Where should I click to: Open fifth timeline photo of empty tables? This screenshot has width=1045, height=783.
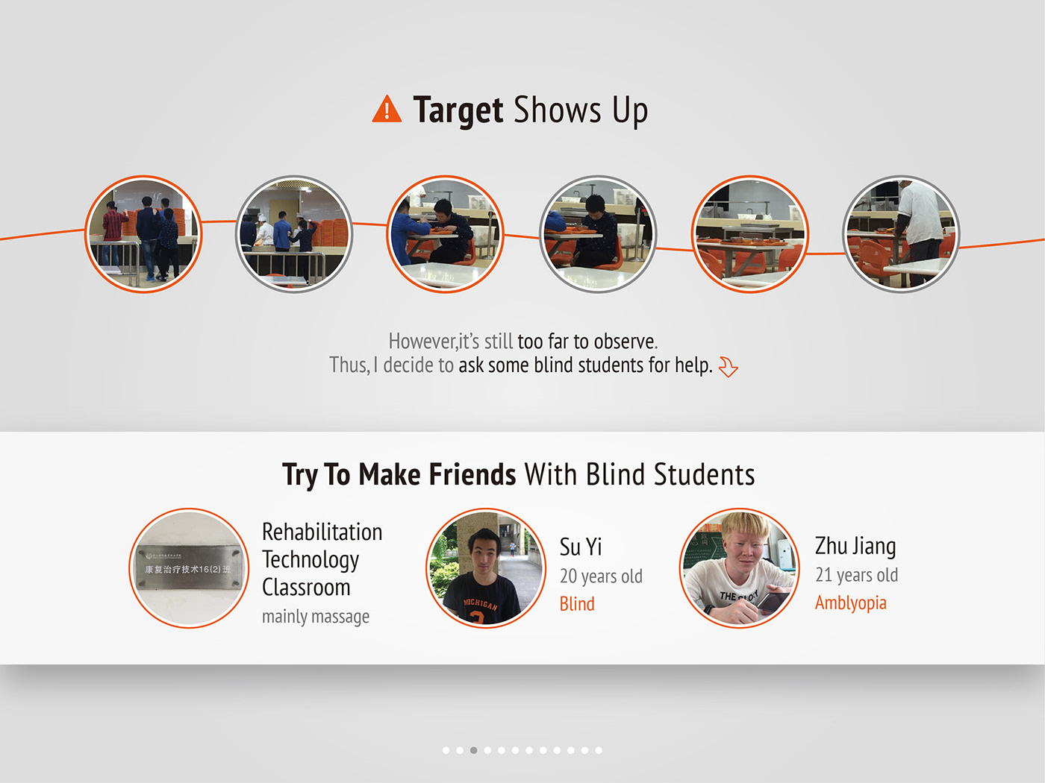750,234
